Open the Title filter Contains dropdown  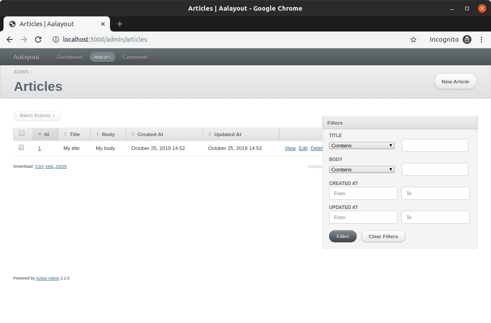[361, 146]
